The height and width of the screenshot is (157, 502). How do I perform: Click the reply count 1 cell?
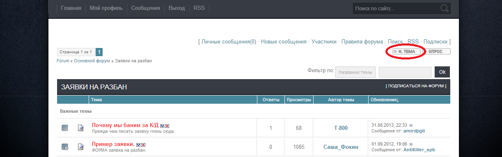point(270,128)
